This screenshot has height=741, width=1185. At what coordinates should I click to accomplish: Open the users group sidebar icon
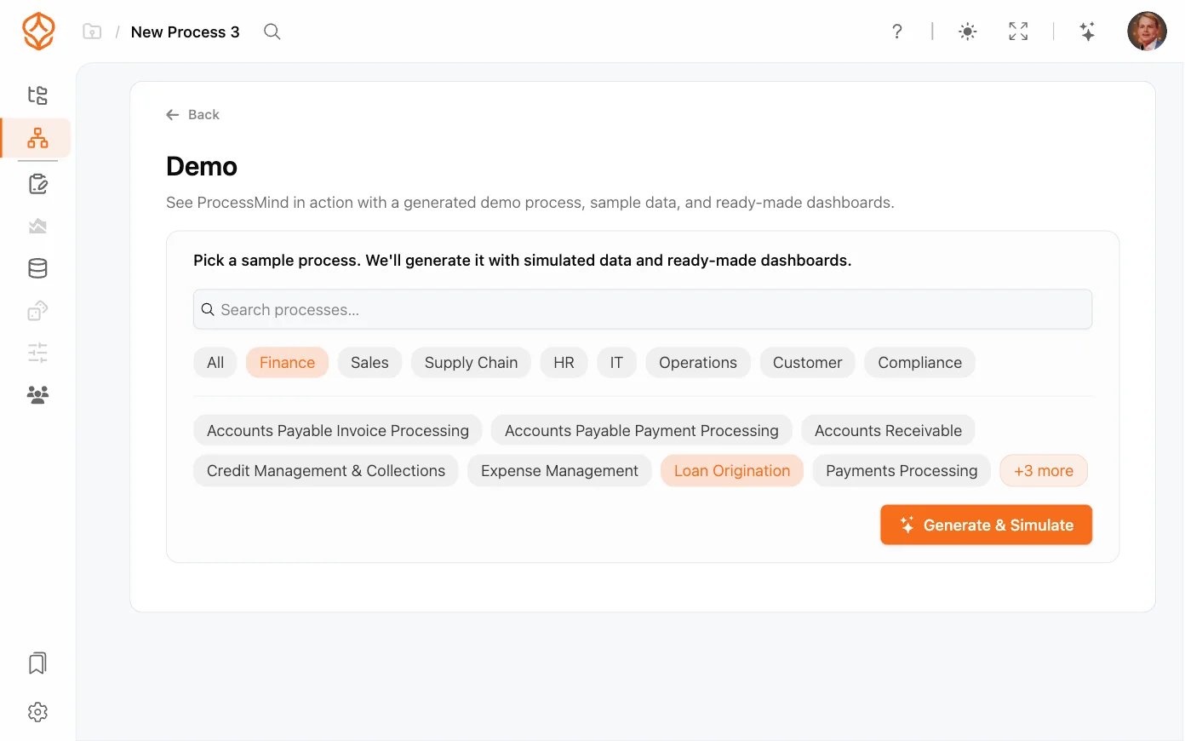click(x=37, y=394)
